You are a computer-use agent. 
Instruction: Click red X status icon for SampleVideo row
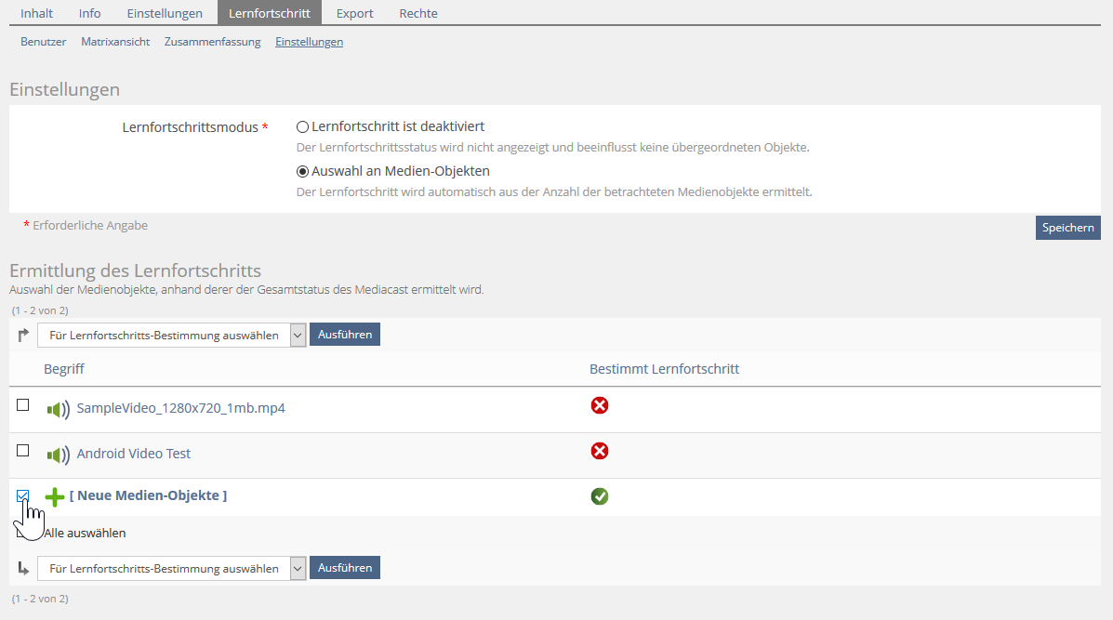(600, 405)
